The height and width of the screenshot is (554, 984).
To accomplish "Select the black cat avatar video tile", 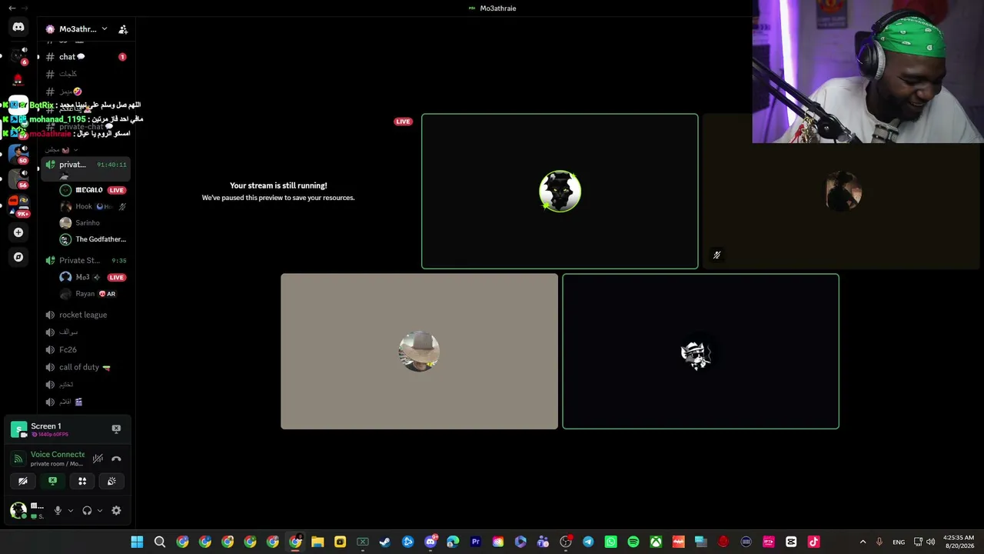I will click(560, 192).
